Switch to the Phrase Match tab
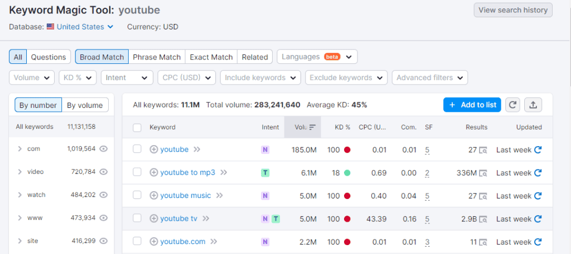Viewport: 571px width, 254px height. pyautogui.click(x=157, y=57)
